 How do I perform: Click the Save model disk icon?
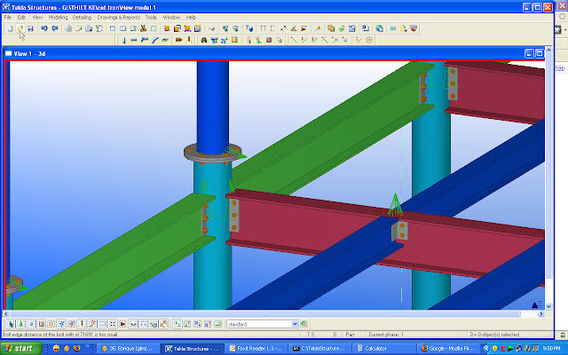click(x=30, y=28)
